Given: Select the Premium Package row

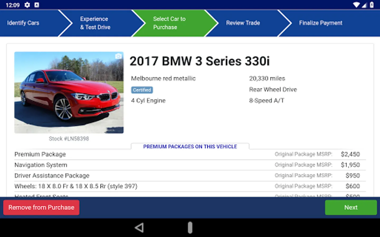Looking at the screenshot, I should (x=190, y=154).
